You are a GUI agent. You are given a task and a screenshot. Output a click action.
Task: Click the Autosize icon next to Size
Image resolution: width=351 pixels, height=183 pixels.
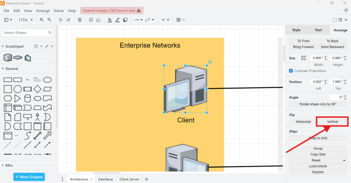(304, 58)
